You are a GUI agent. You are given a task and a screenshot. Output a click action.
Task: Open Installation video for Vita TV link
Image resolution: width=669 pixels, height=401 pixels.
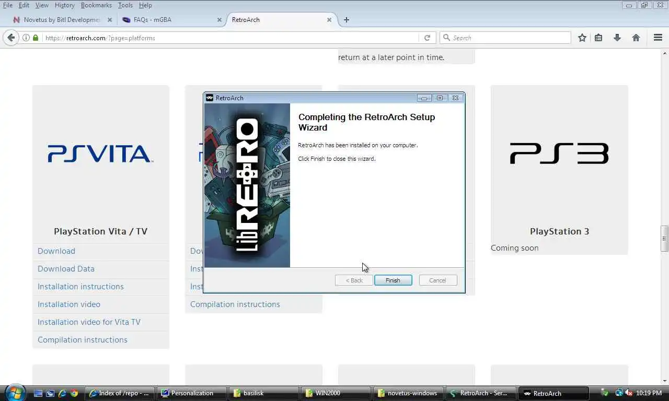[x=89, y=322]
